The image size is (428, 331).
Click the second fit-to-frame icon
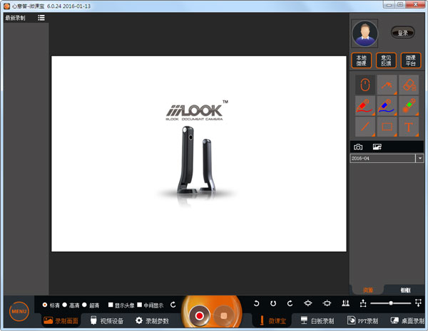point(327,303)
